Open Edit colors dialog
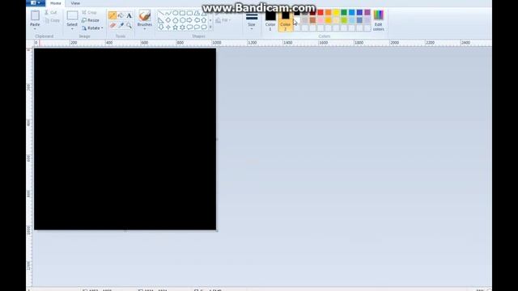The image size is (518, 291). [379, 20]
